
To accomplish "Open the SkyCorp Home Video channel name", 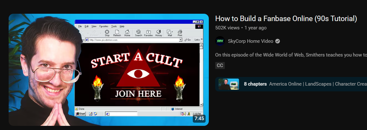I will (x=250, y=41).
